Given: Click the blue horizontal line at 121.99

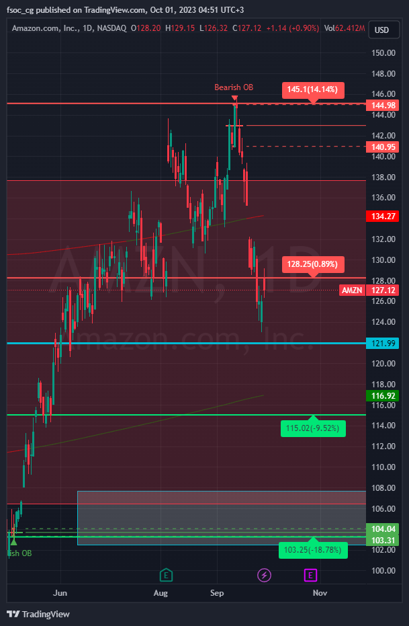Looking at the screenshot, I should (x=187, y=343).
